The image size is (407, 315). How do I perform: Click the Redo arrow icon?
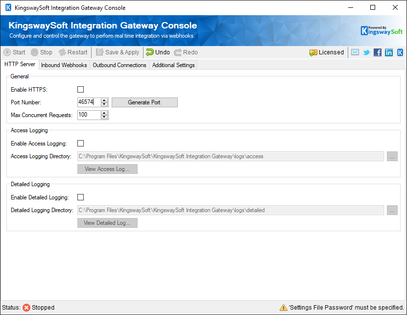(x=178, y=52)
